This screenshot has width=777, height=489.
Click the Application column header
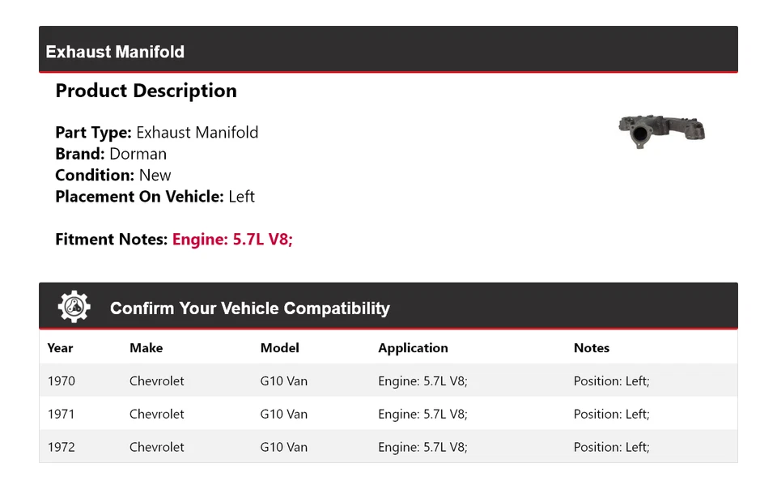[413, 348]
